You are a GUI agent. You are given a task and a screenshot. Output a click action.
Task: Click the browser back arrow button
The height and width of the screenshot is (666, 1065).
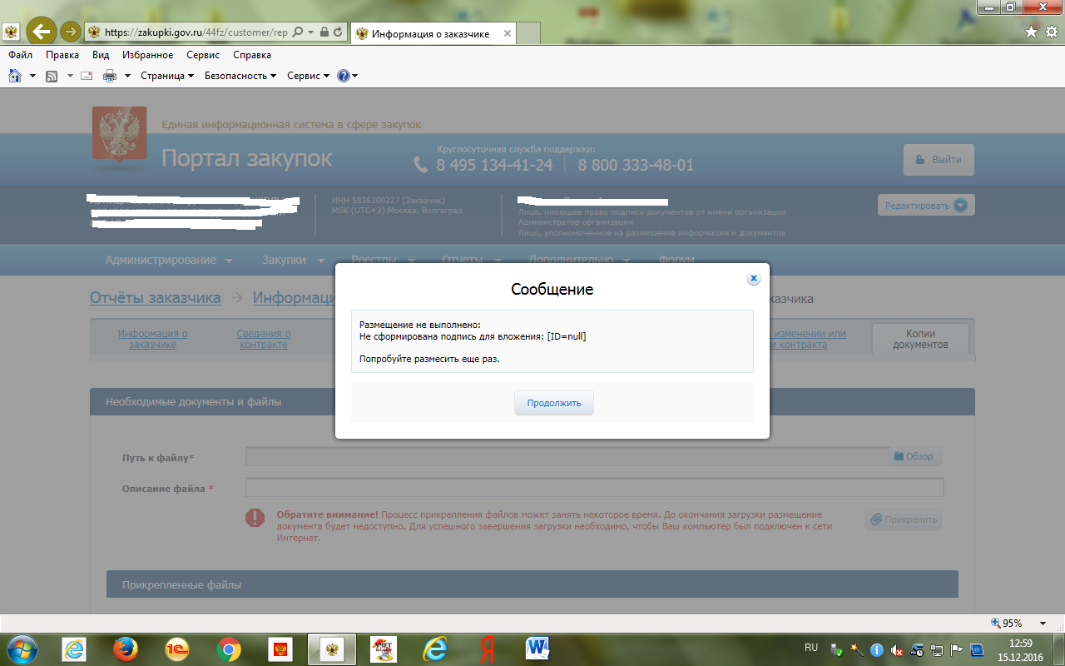[41, 32]
